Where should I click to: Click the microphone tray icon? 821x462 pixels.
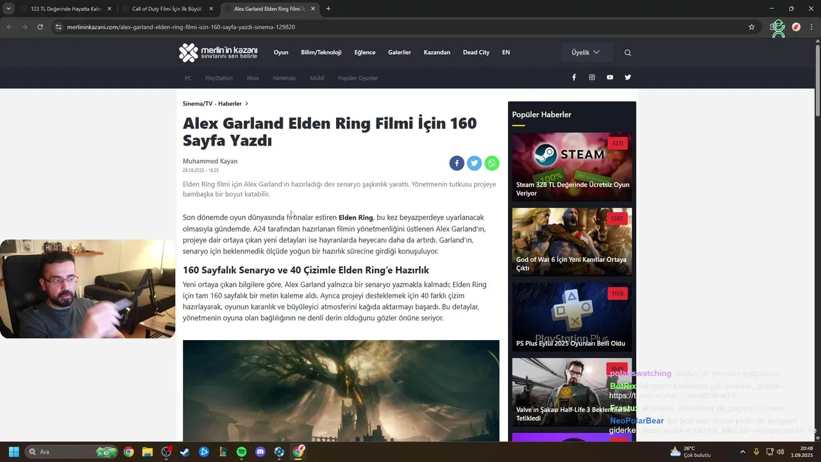tap(757, 452)
